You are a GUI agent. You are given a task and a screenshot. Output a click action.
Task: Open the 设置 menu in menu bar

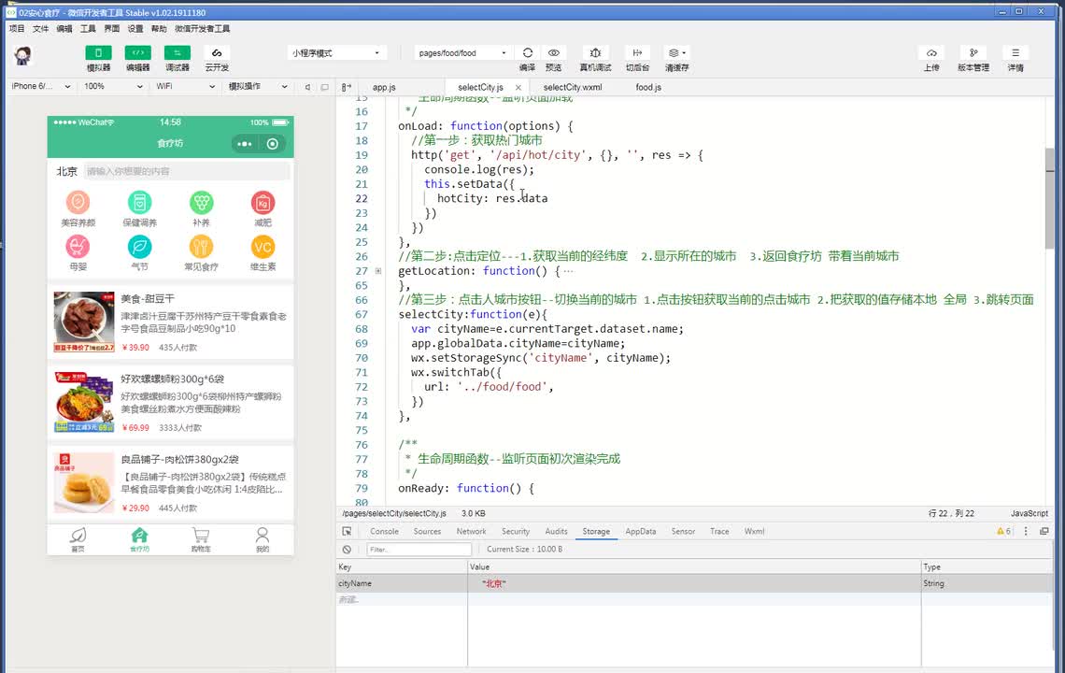click(x=135, y=29)
